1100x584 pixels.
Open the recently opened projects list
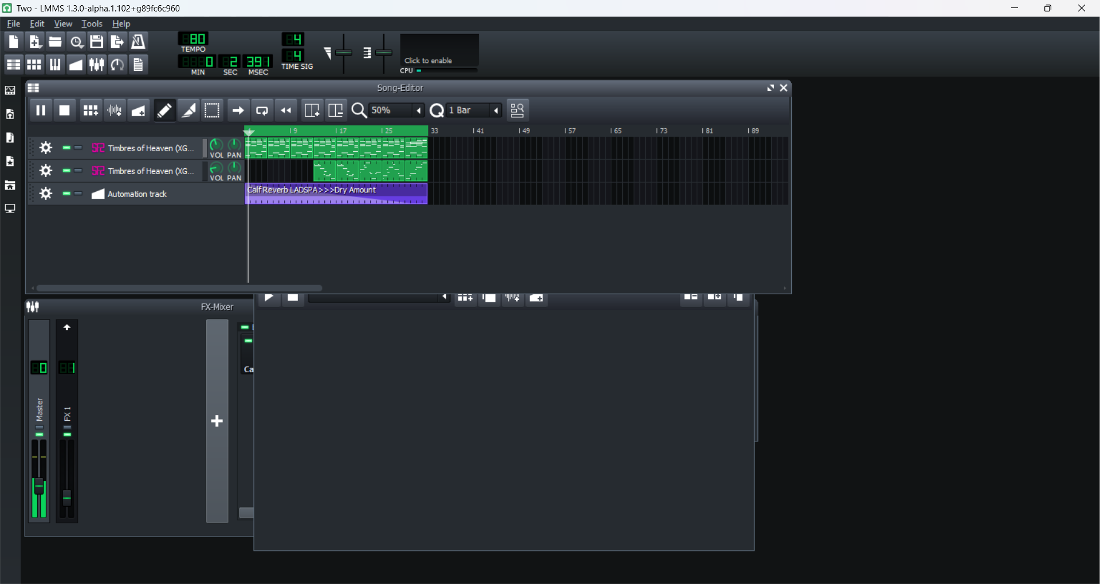[x=76, y=42]
